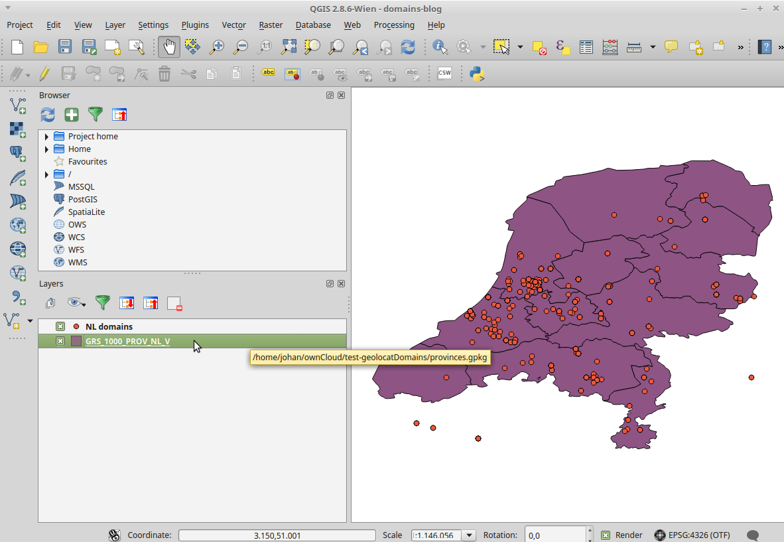784x542 pixels.
Task: Toggle visibility of NL domains layer
Action: [60, 326]
